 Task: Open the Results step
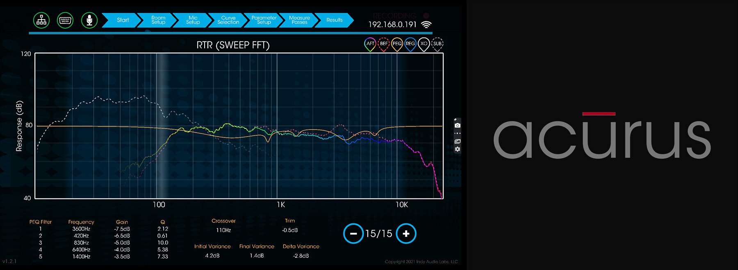click(x=335, y=20)
